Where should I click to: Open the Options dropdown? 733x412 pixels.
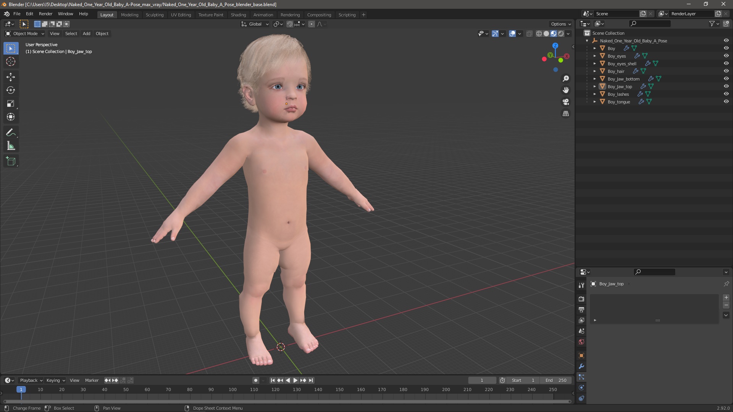561,24
